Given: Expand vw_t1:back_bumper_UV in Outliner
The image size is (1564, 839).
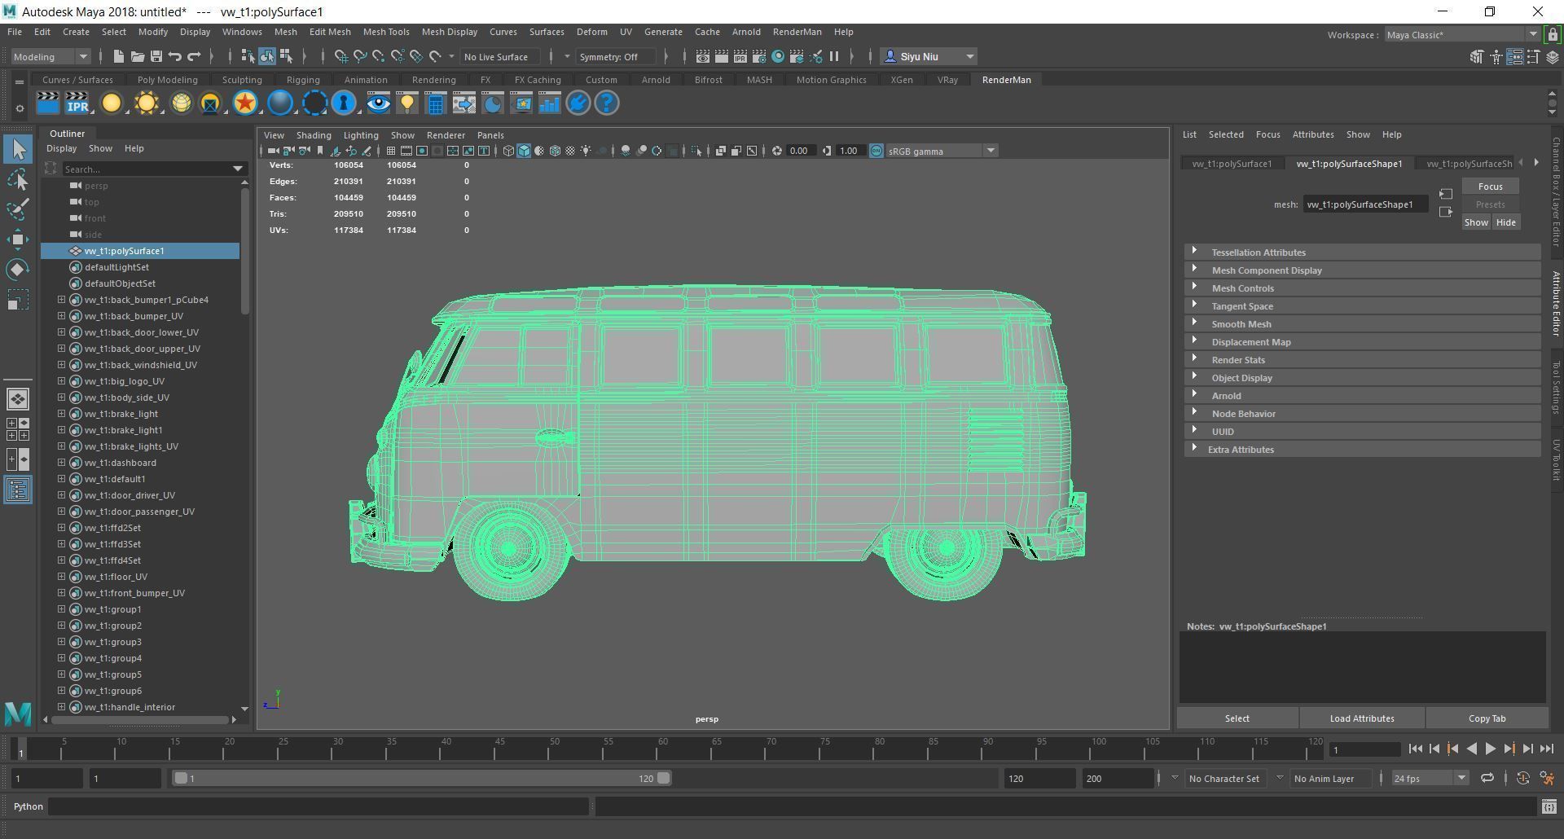Looking at the screenshot, I should [61, 316].
